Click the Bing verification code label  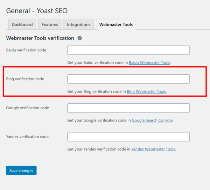(25, 79)
